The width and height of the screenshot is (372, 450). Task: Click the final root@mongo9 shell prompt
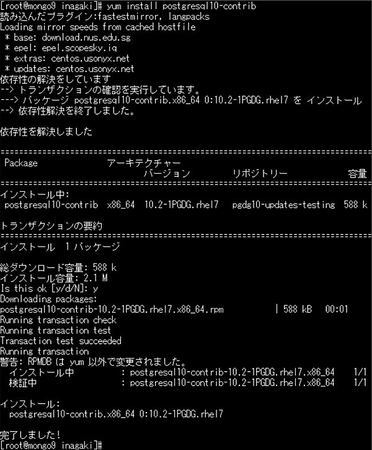pos(51,445)
